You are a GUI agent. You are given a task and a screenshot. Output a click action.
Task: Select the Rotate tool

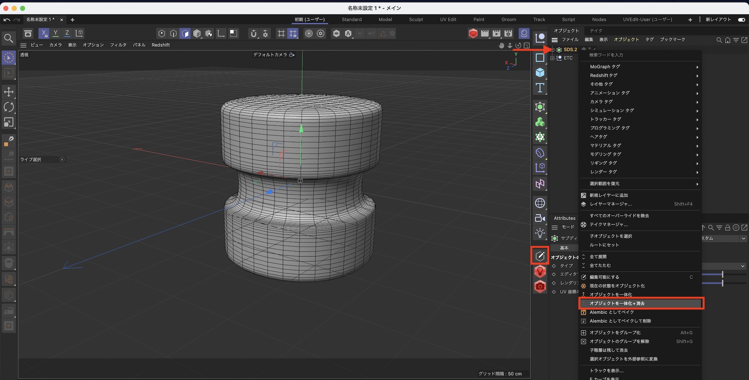click(x=9, y=107)
